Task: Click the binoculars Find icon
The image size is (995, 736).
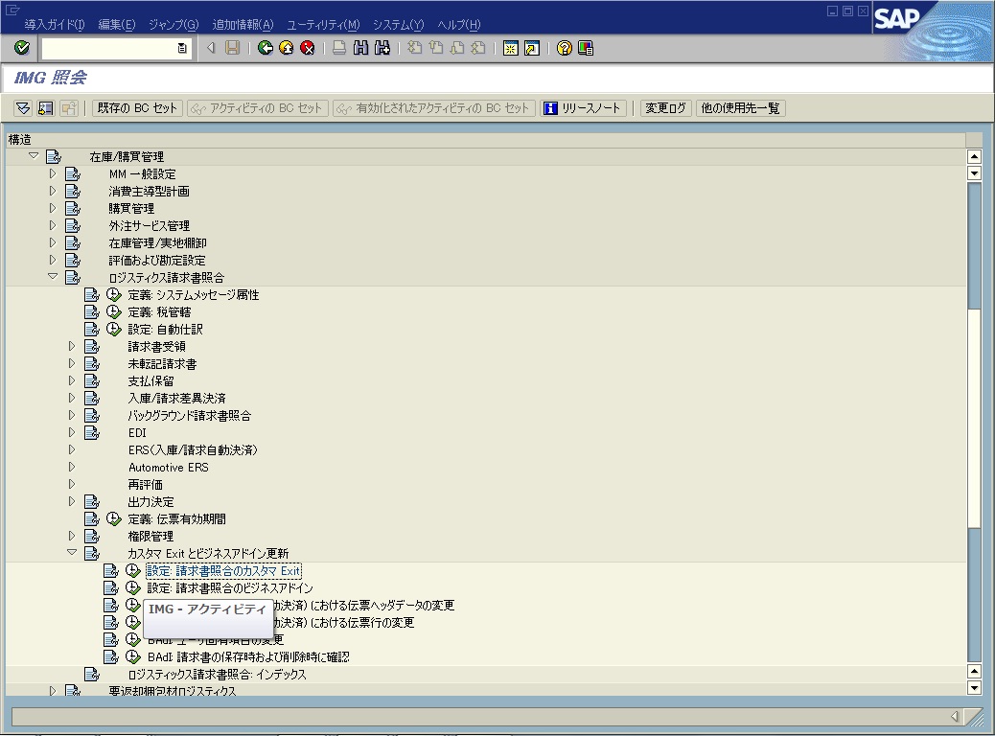Action: (361, 48)
